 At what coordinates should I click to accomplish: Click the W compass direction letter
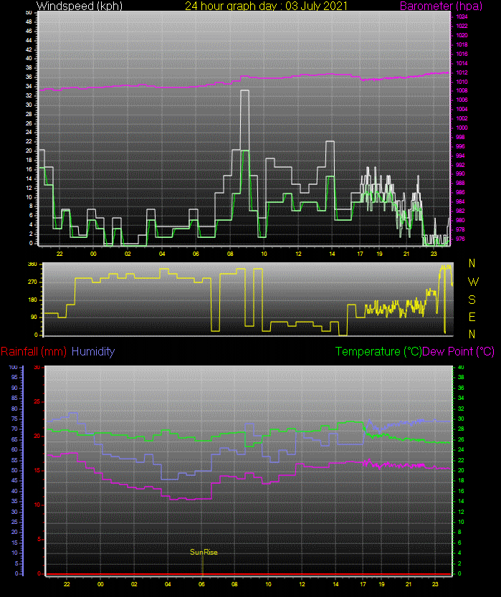click(x=472, y=282)
